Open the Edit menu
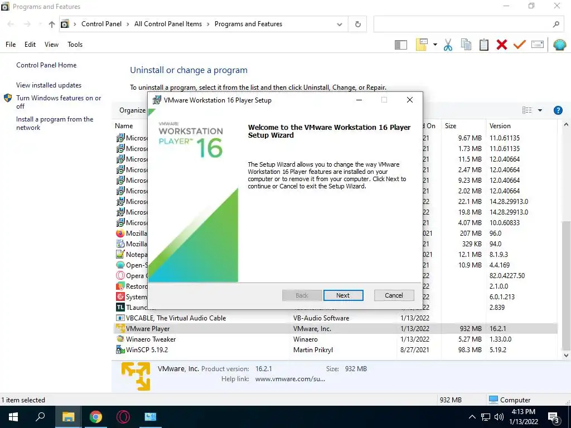Screen dimensions: 571x428 (x=30, y=45)
